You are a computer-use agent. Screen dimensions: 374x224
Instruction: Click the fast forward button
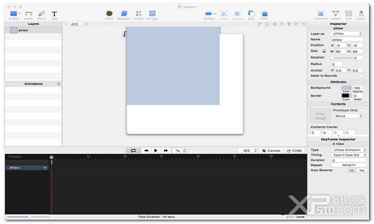(166, 151)
